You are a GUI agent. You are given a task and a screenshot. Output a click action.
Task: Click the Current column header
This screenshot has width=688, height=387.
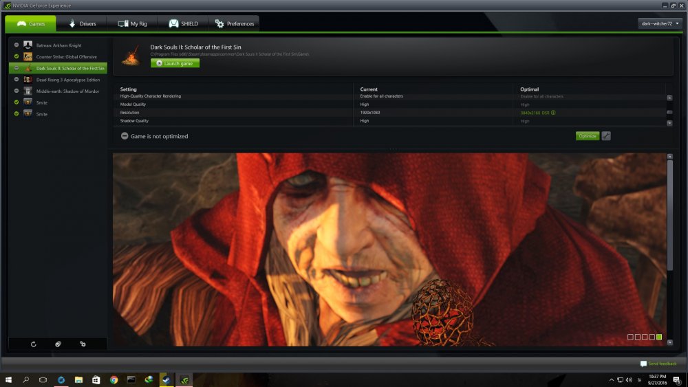369,89
